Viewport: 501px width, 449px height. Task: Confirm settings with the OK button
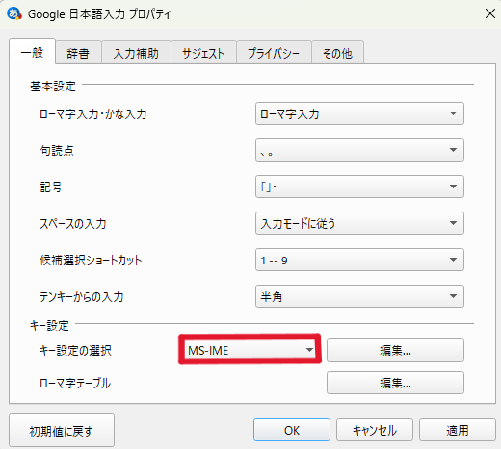click(292, 430)
